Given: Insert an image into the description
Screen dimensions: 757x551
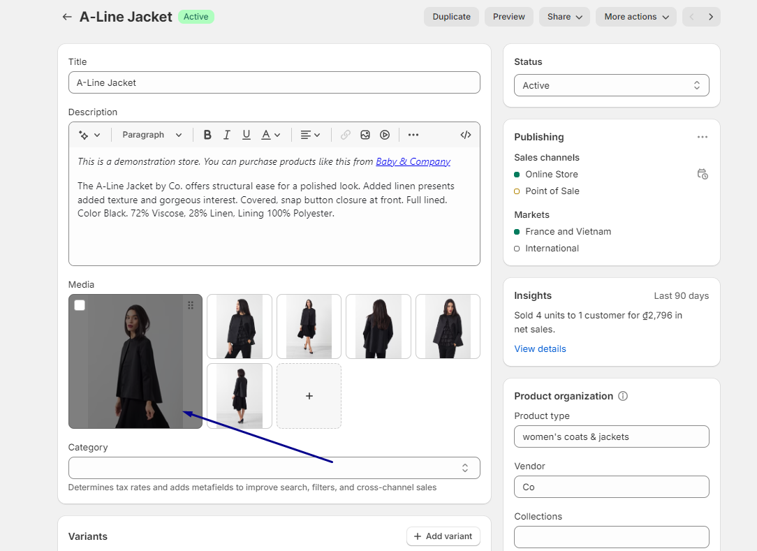Looking at the screenshot, I should point(365,135).
